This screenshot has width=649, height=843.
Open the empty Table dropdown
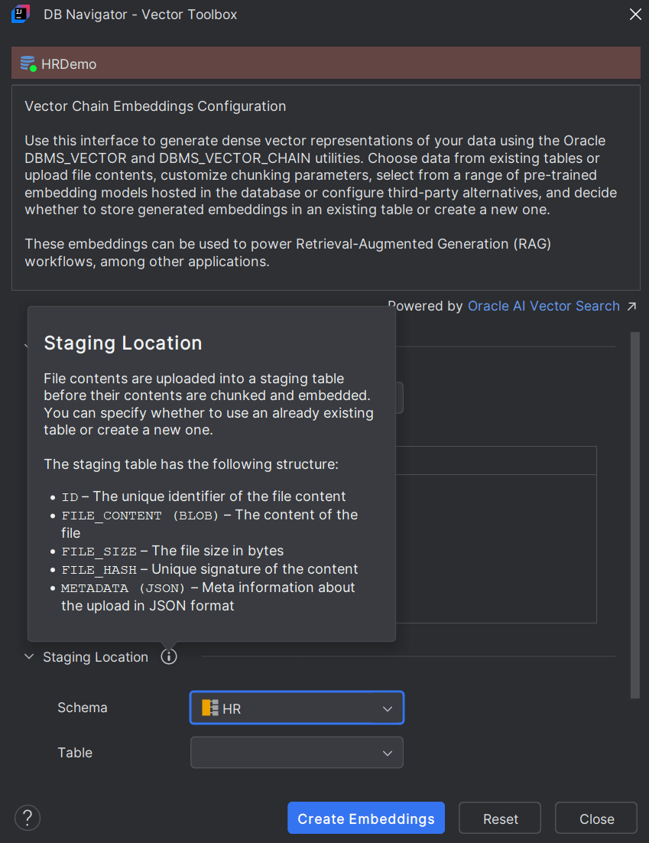point(297,752)
